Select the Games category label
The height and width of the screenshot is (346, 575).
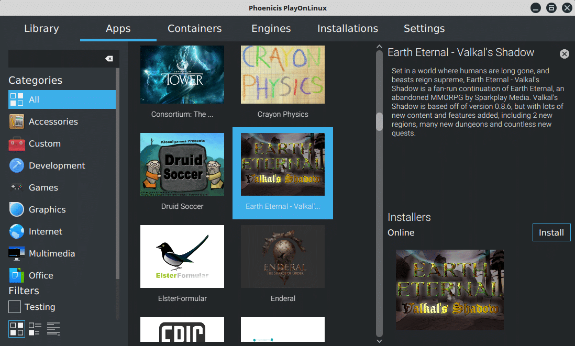[x=43, y=188]
